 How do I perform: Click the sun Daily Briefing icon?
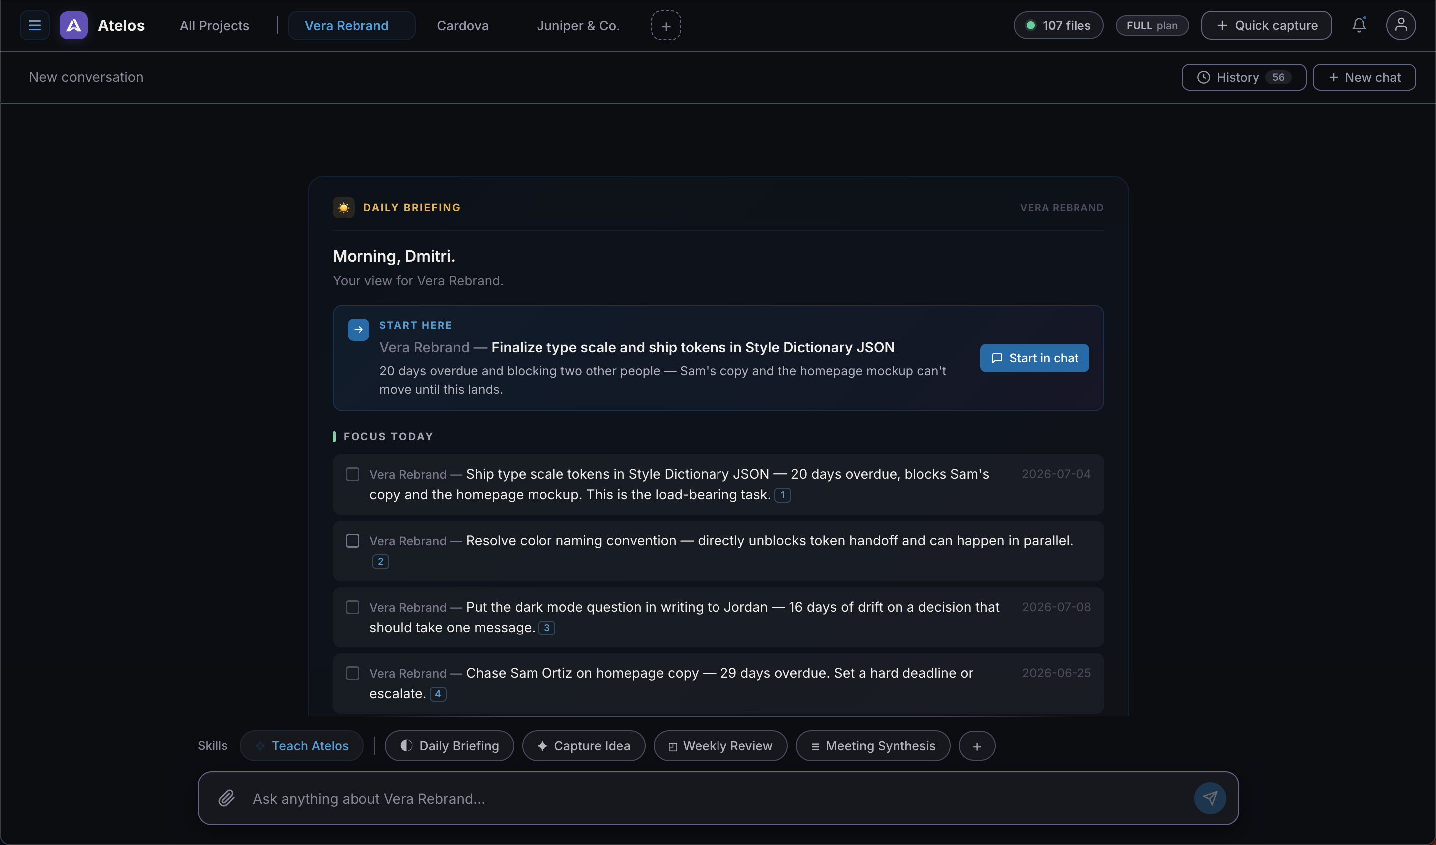tap(344, 208)
